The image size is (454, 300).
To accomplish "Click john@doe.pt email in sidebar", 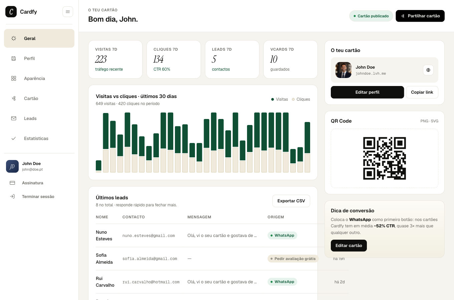I will click(x=32, y=169).
